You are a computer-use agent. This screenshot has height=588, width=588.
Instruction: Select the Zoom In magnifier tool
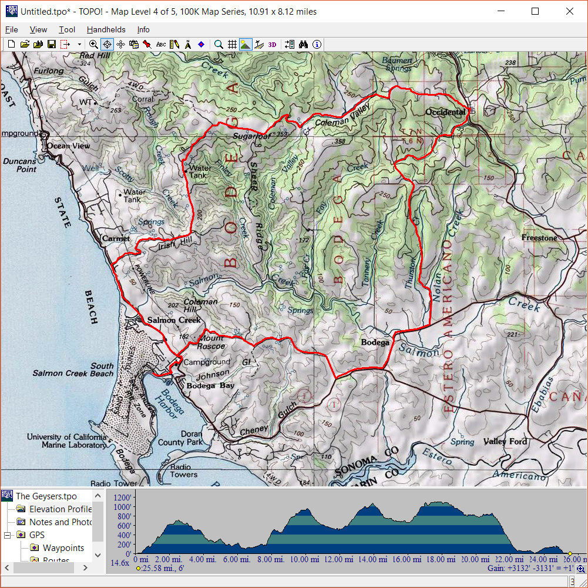93,44
